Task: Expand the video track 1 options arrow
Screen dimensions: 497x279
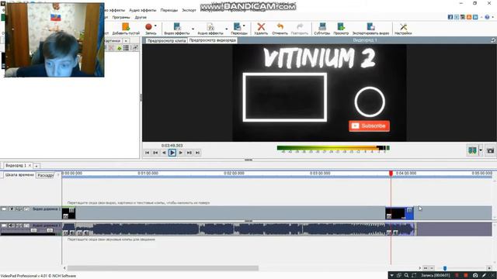Action: (x=12, y=209)
